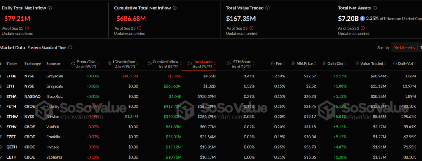
Task: Click the +0.05% premium cell
Action: 93,86
